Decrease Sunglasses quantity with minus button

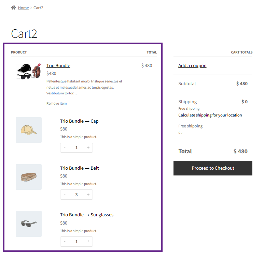(65, 242)
